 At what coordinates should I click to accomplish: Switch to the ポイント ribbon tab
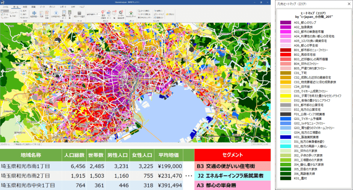click(52, 7)
